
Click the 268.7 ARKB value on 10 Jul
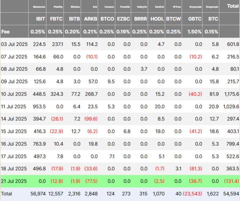point(91,94)
